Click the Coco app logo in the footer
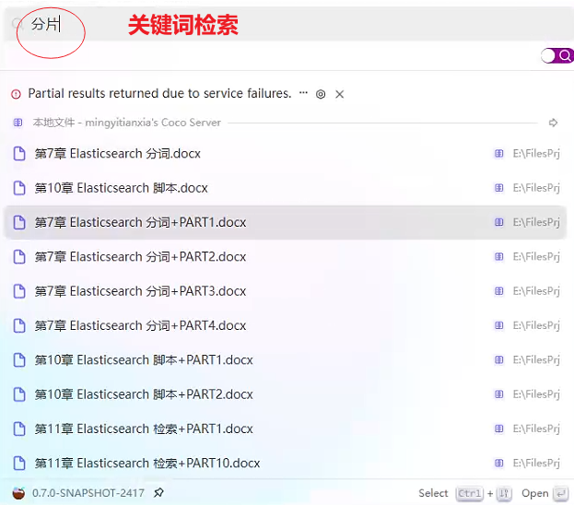Screen dimensions: 574x505 18,493
